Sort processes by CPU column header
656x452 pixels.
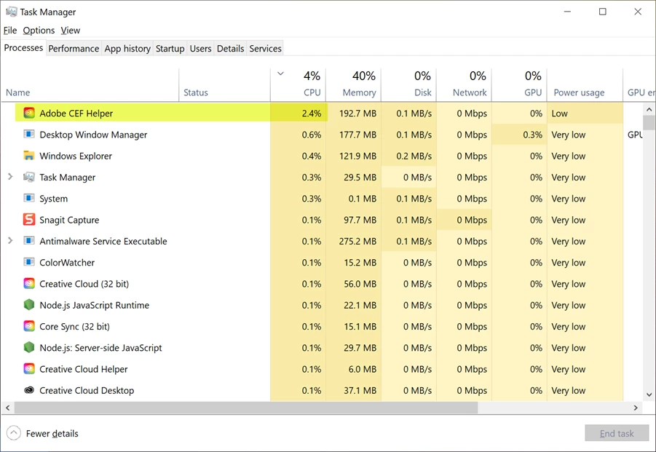click(298, 85)
